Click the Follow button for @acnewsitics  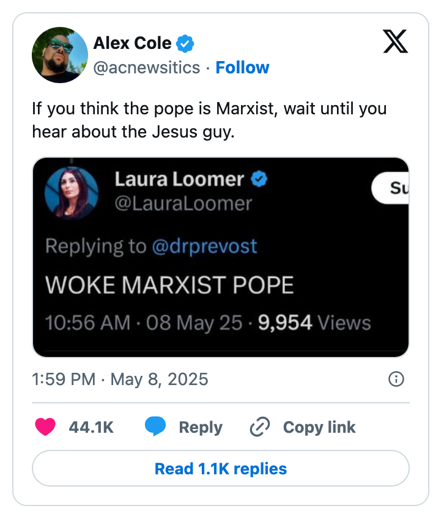[243, 68]
